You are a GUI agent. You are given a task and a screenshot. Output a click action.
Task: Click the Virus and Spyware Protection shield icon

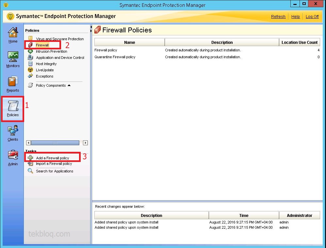click(30, 38)
